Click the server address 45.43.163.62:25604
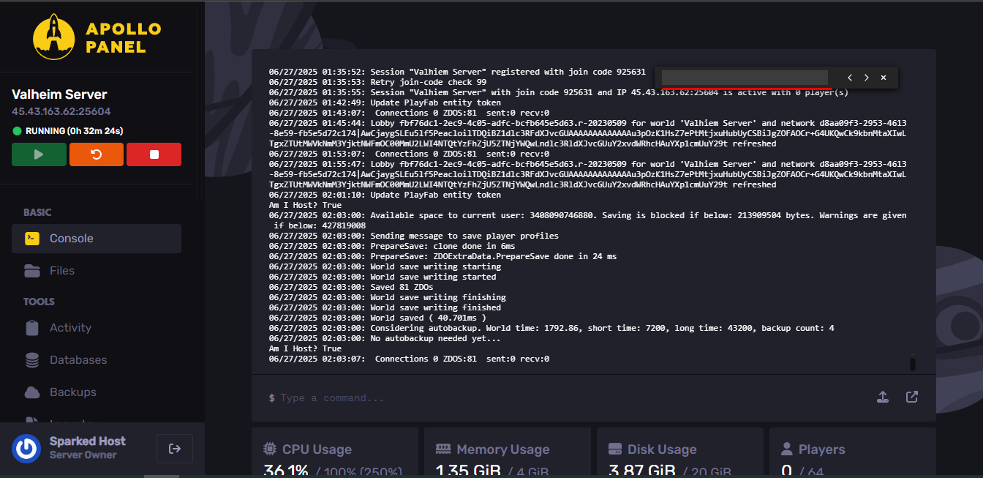The image size is (983, 478). (x=61, y=112)
